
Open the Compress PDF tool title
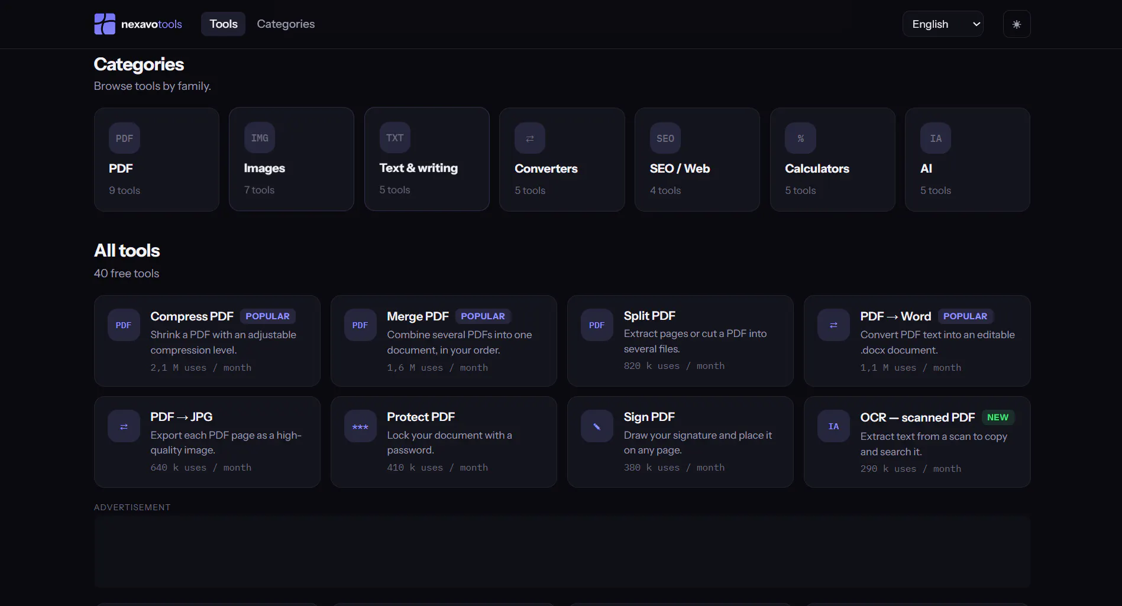tap(192, 316)
